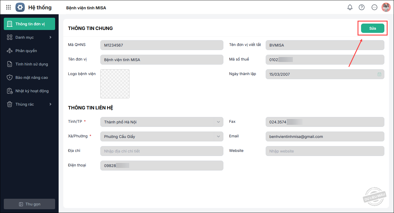Click the Website input field
Screen dimensions: 394x213
(325, 151)
